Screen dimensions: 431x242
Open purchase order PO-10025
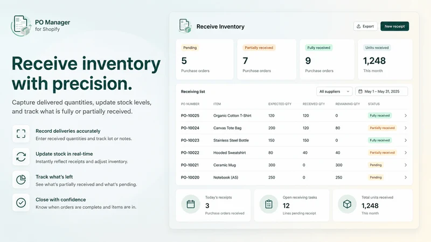(x=190, y=116)
